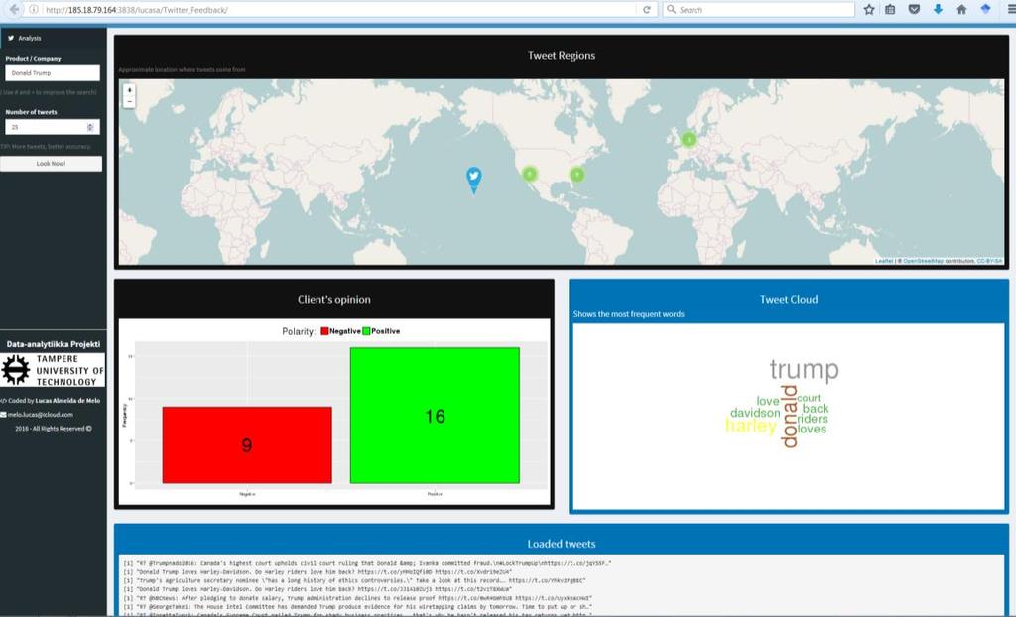The width and height of the screenshot is (1016, 617).
Task: Reload the page with the refresh icon
Action: tap(646, 10)
